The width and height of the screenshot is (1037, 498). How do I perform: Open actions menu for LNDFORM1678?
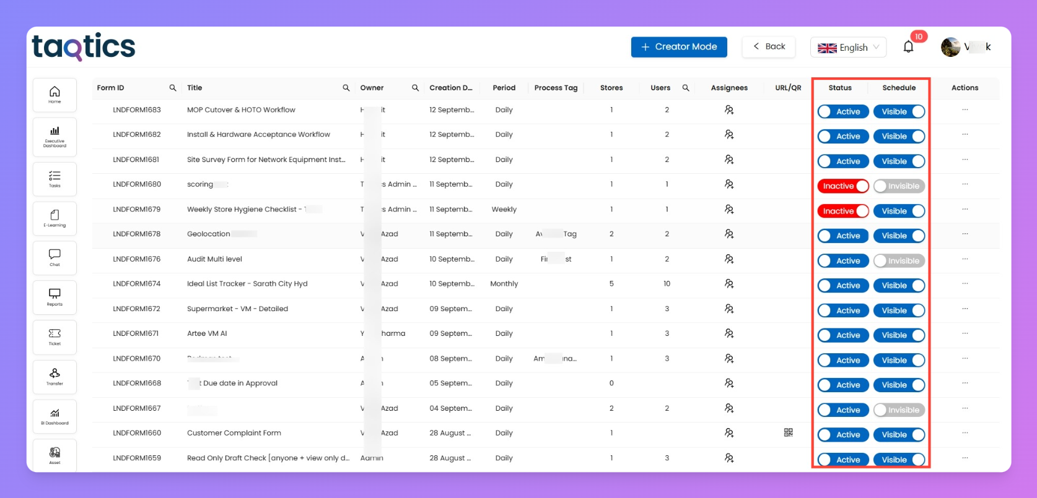[965, 234]
